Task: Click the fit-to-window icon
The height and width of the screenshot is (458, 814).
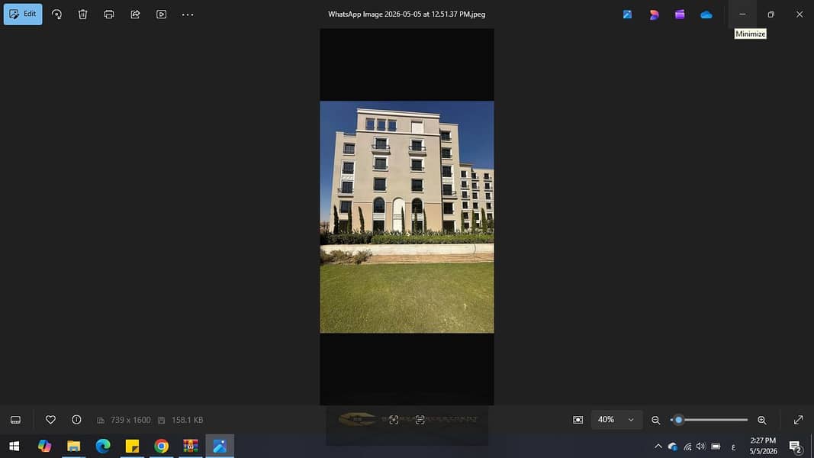Action: click(578, 420)
